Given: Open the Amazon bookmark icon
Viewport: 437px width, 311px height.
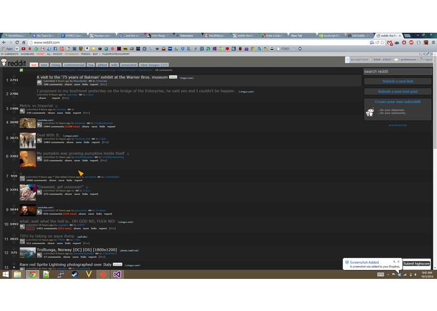Looking at the screenshot, I should [87, 49].
